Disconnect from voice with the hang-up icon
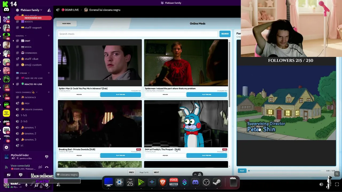The height and width of the screenshot is (192, 342). coord(46,167)
